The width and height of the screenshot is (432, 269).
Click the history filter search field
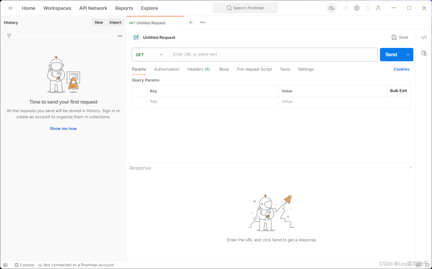coord(59,36)
